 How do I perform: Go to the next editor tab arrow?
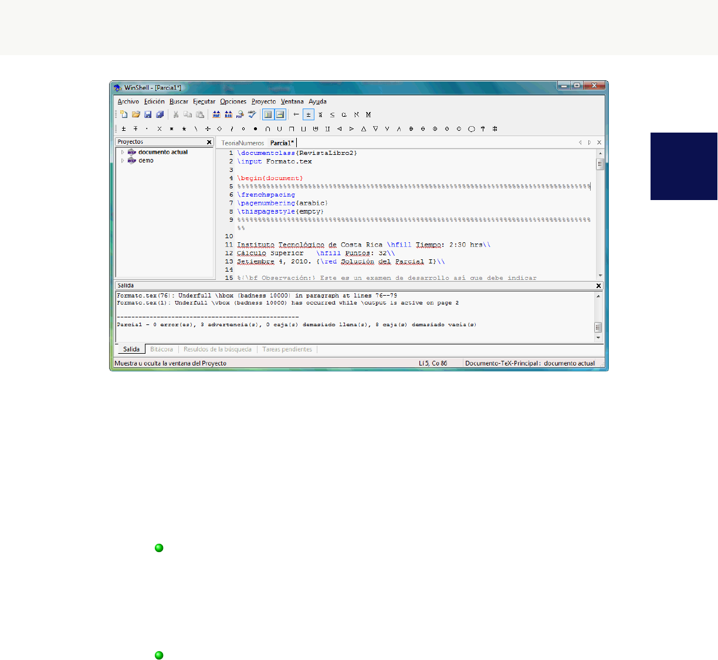pos(590,143)
